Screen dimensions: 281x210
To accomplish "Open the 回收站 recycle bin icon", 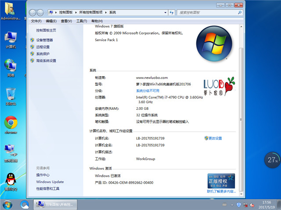I will [11, 97].
